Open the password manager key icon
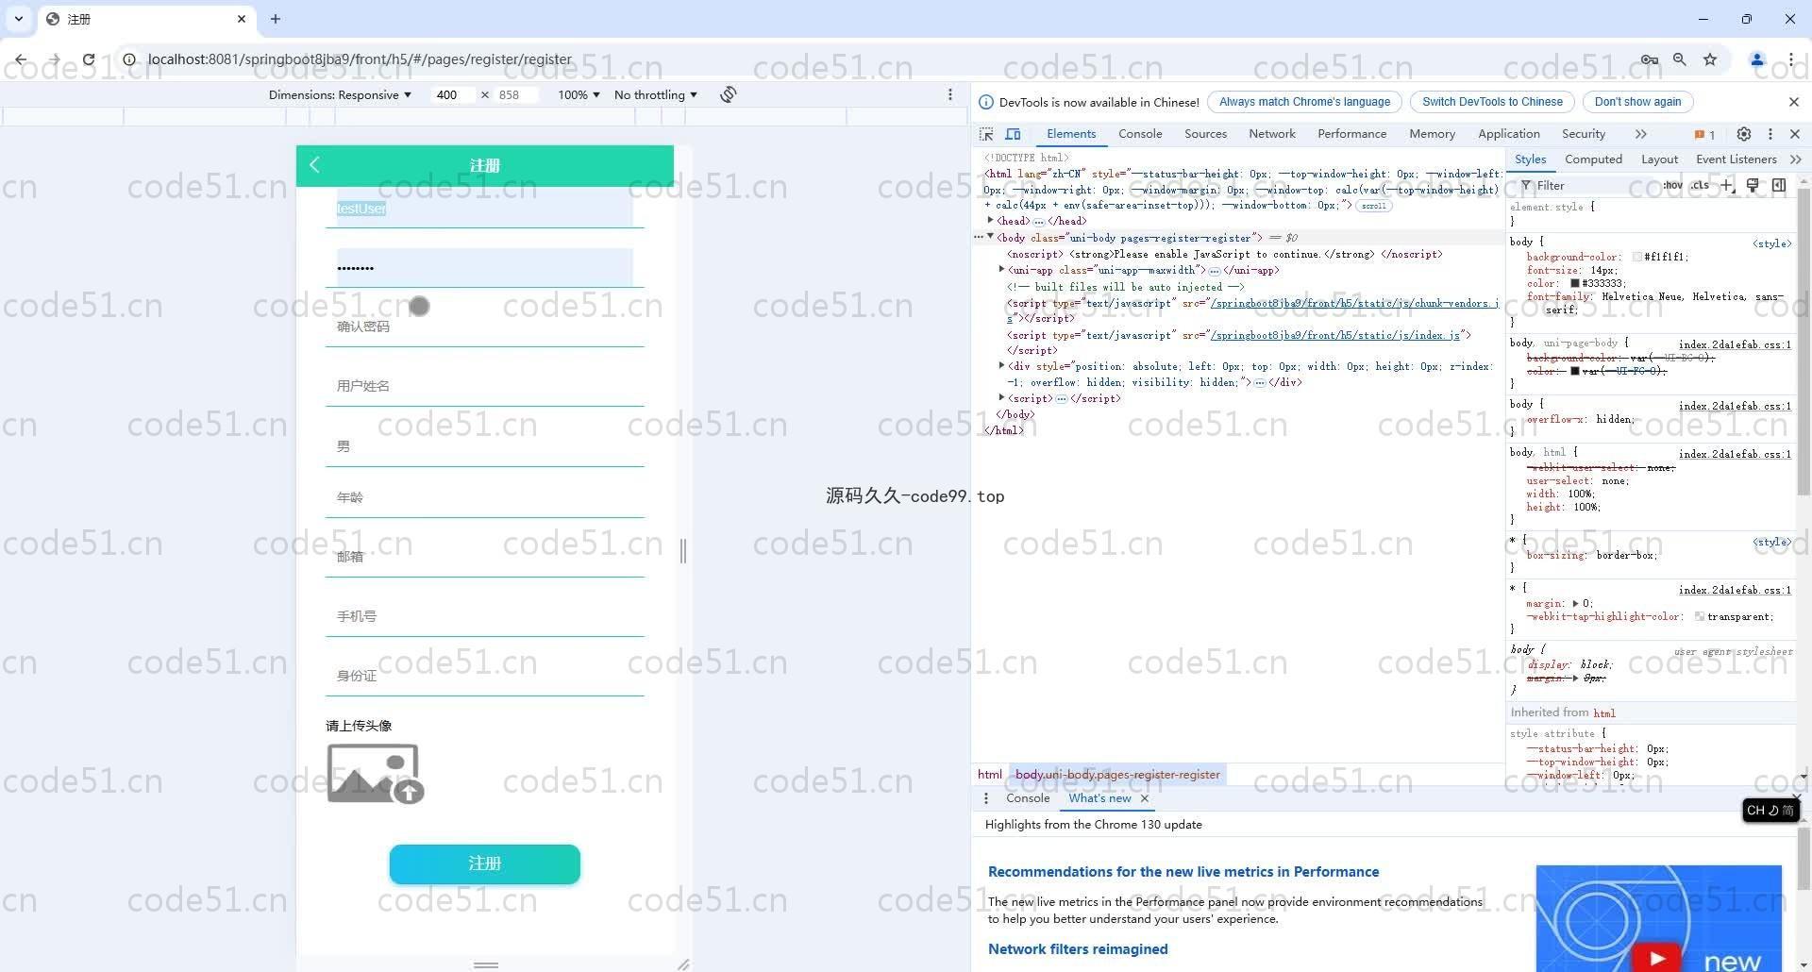Viewport: 1812px width, 972px height. pos(1650,59)
